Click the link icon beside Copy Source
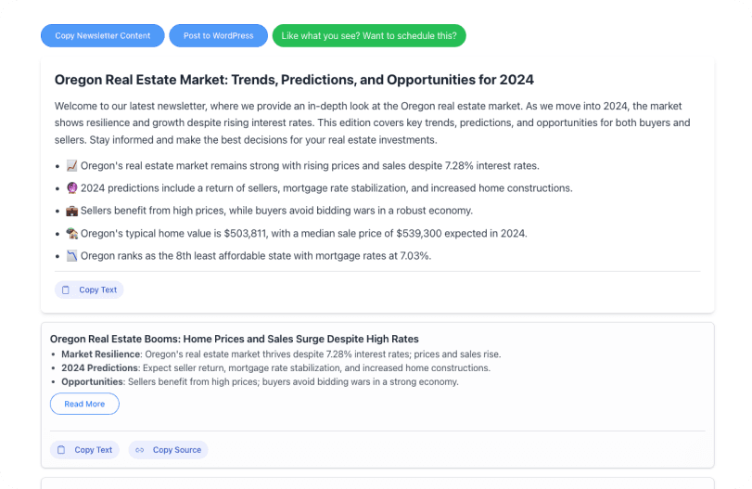The image size is (752, 489). click(140, 450)
